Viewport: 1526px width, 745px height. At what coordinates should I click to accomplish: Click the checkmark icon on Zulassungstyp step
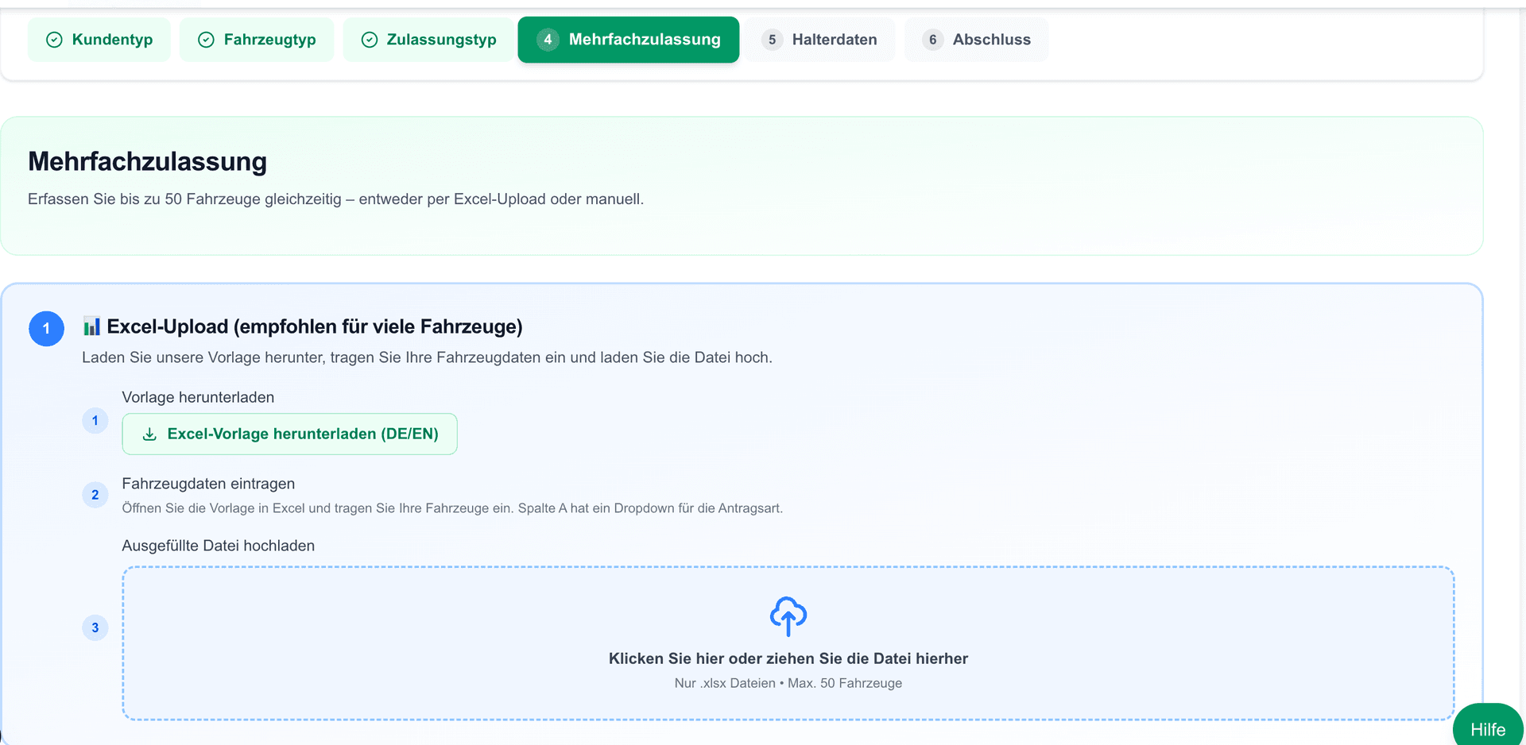(369, 39)
